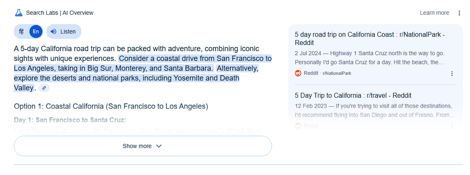Open the AI Overview three-dot options menu
The height and width of the screenshot is (175, 470).
click(x=459, y=13)
